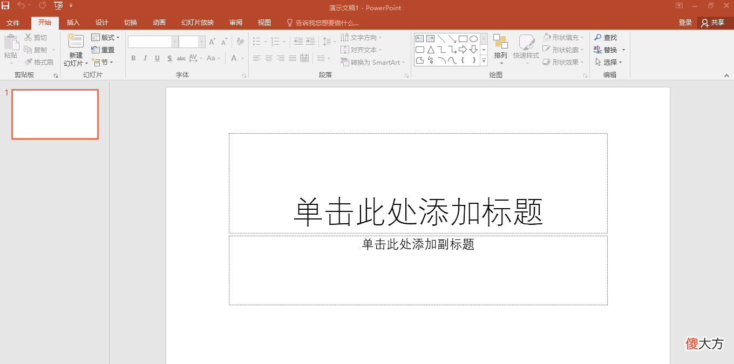Toggle Text Shadow formatting

169,58
